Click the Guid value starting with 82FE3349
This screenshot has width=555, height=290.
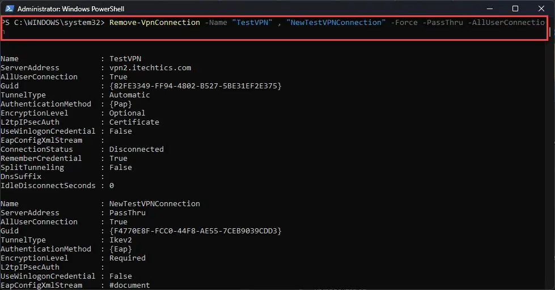pyautogui.click(x=196, y=86)
